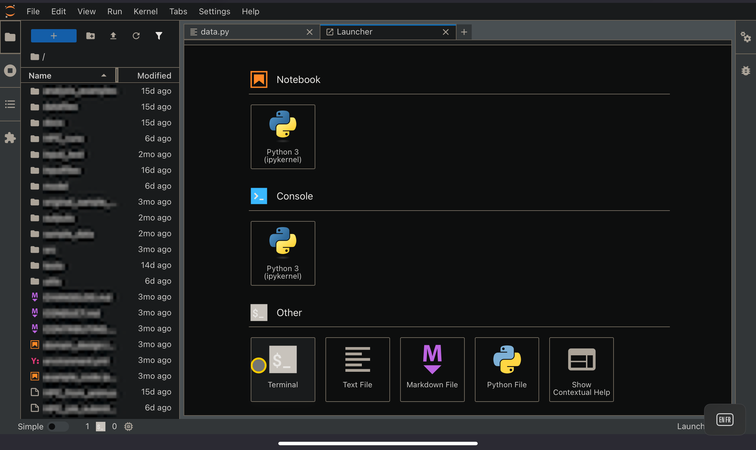This screenshot has height=450, width=756.
Task: Click the Launcher status bar label
Action: coord(691,427)
